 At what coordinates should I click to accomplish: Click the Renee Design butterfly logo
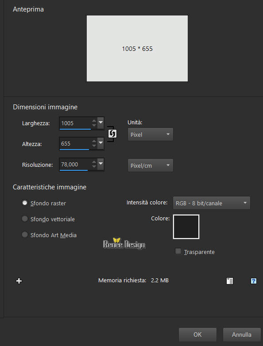pos(124,244)
